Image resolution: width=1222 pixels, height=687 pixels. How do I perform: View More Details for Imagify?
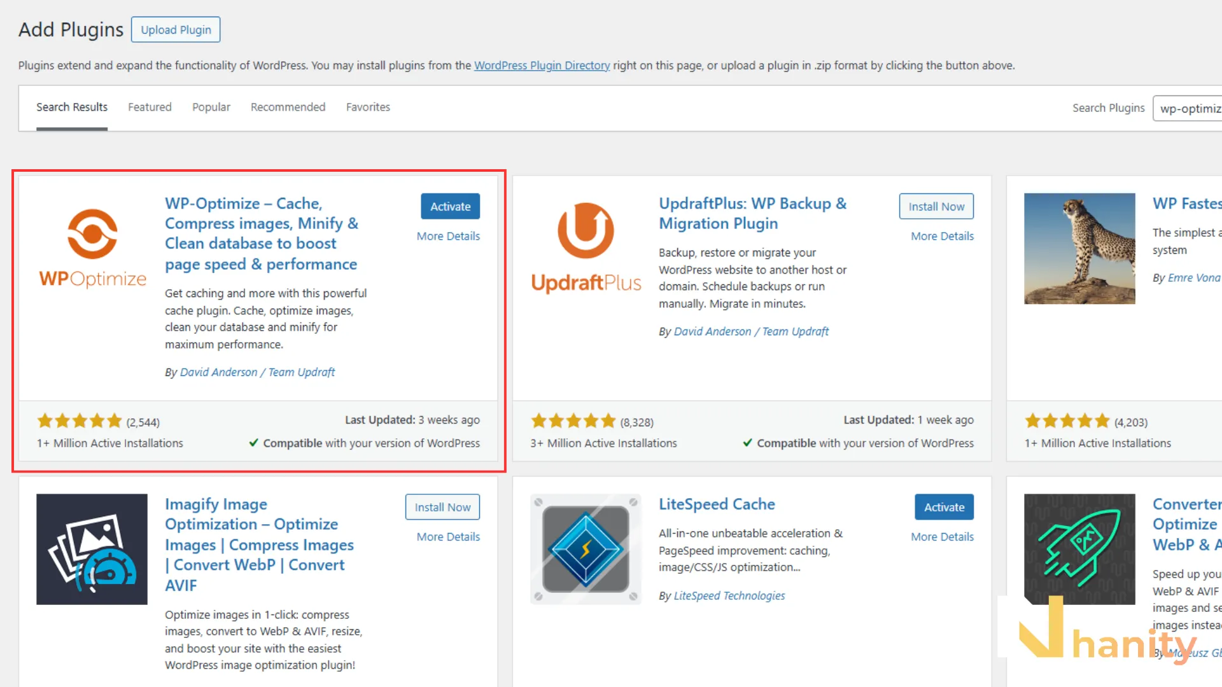pyautogui.click(x=448, y=537)
